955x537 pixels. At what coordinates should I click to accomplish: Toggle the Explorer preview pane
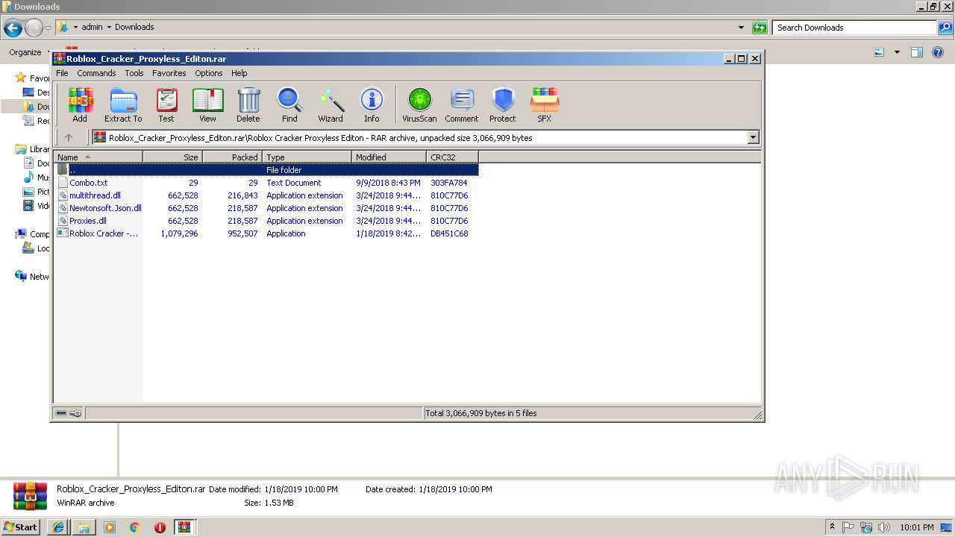pos(917,52)
